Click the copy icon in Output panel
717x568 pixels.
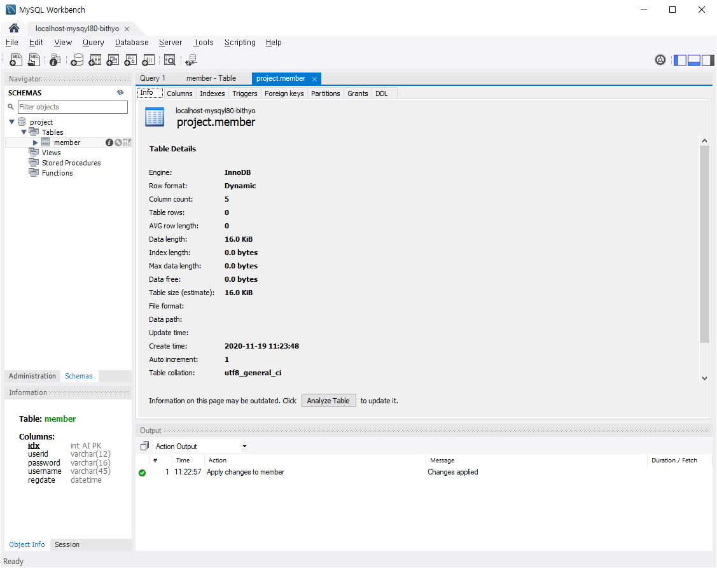click(x=144, y=446)
